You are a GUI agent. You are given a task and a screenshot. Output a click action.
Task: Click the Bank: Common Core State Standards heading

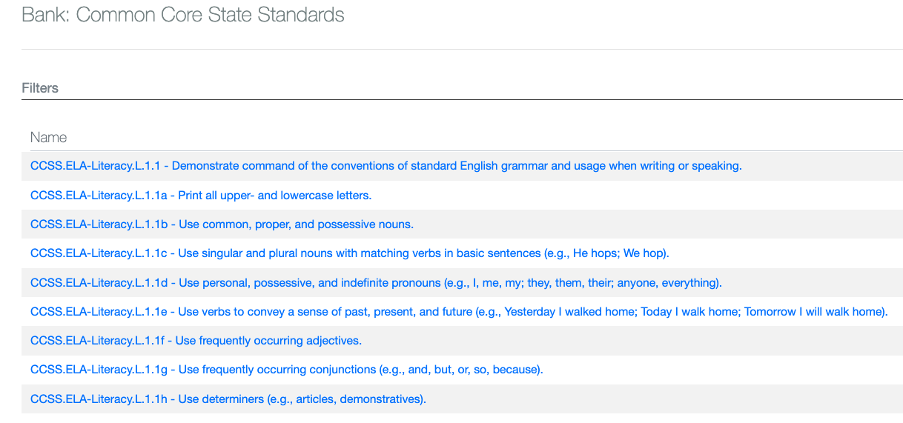[183, 15]
